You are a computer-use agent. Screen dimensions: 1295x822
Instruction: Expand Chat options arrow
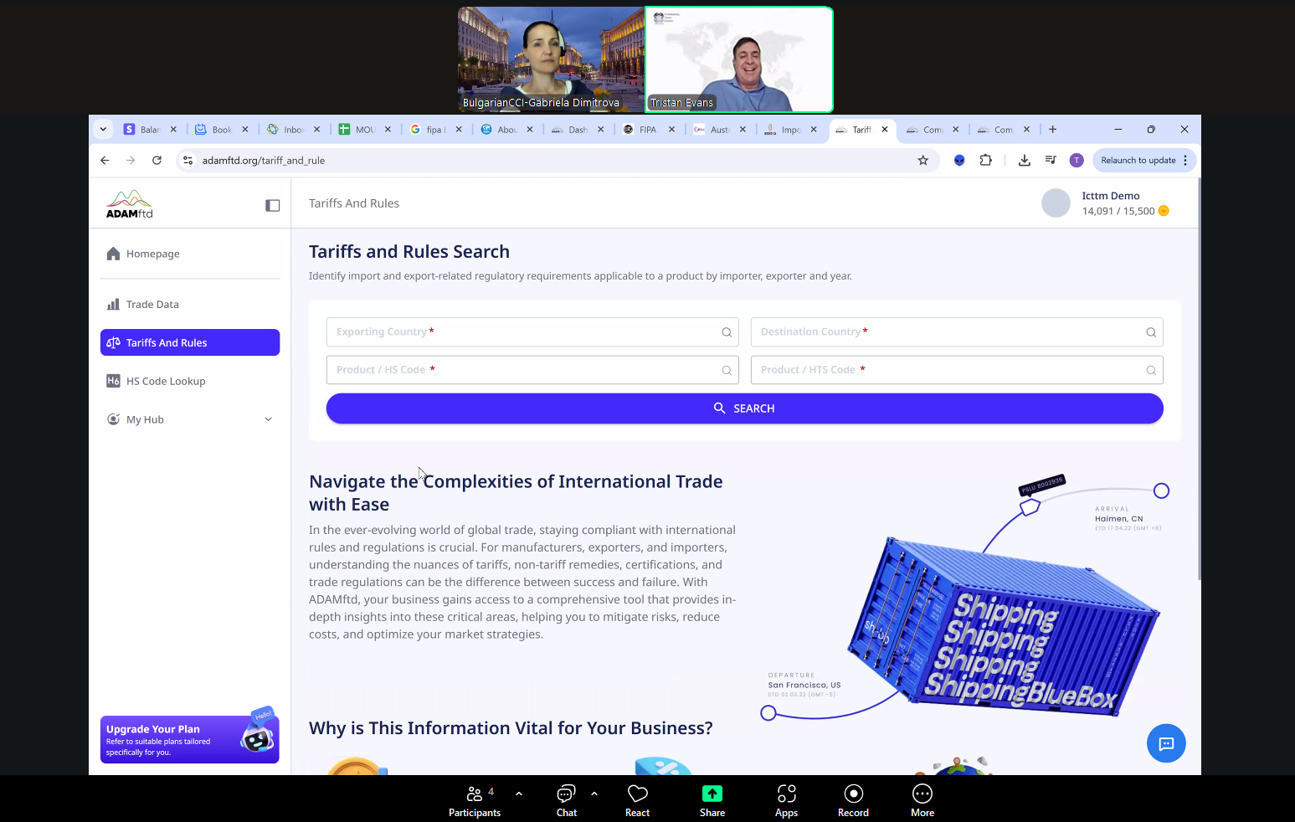[594, 794]
